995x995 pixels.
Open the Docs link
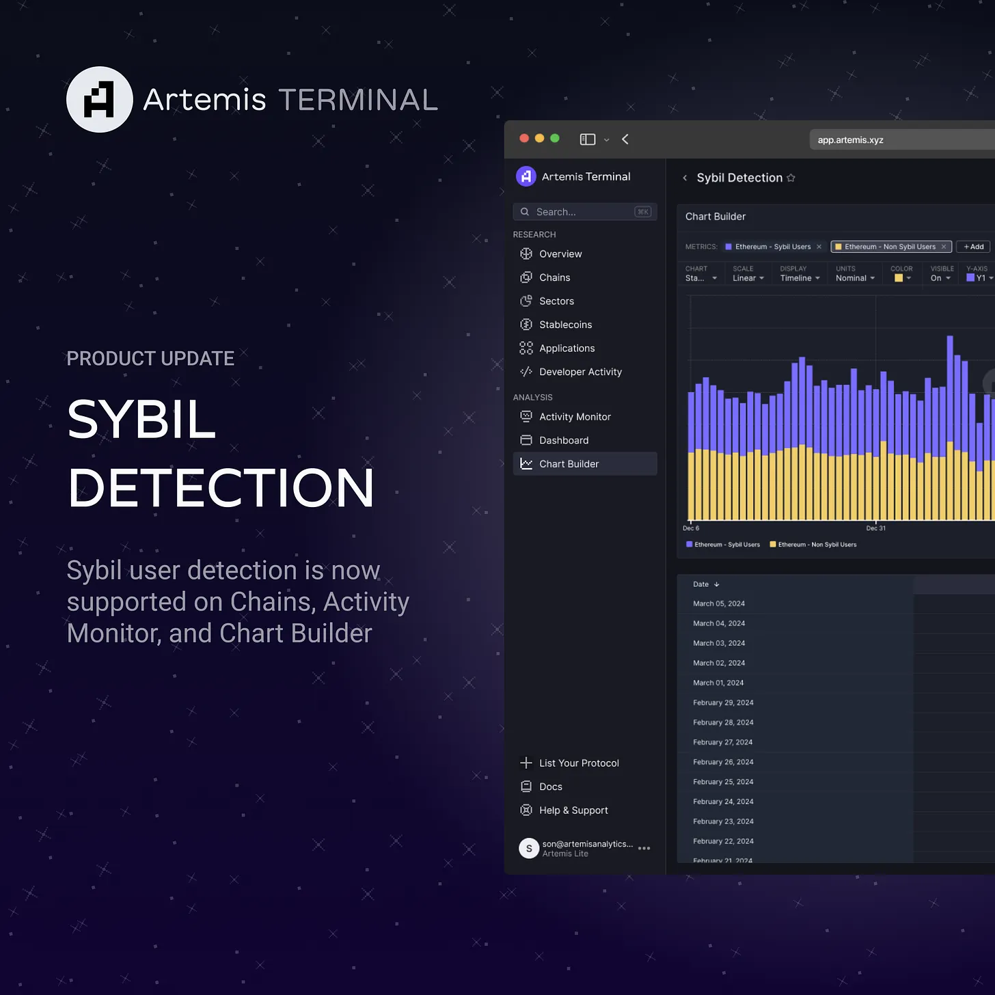pos(550,787)
